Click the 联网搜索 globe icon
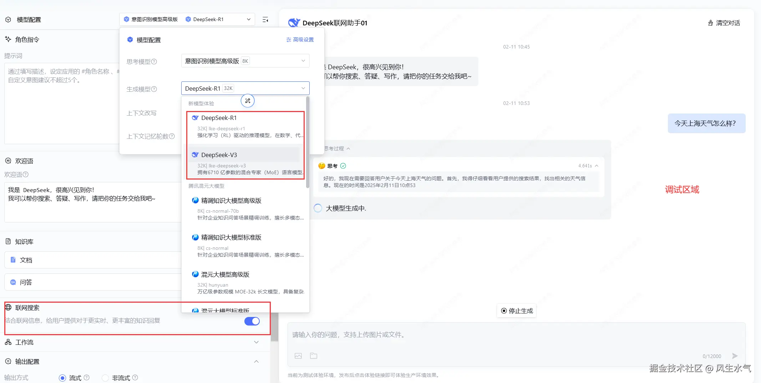Viewport: 761px width, 383px height. [8, 307]
